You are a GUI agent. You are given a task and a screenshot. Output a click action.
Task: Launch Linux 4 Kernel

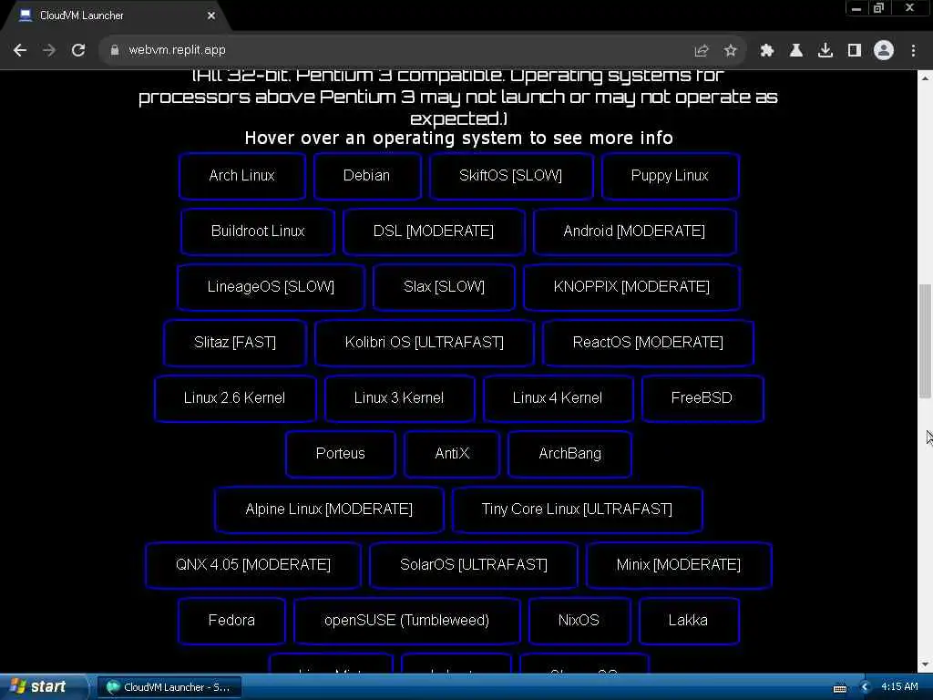pos(558,398)
